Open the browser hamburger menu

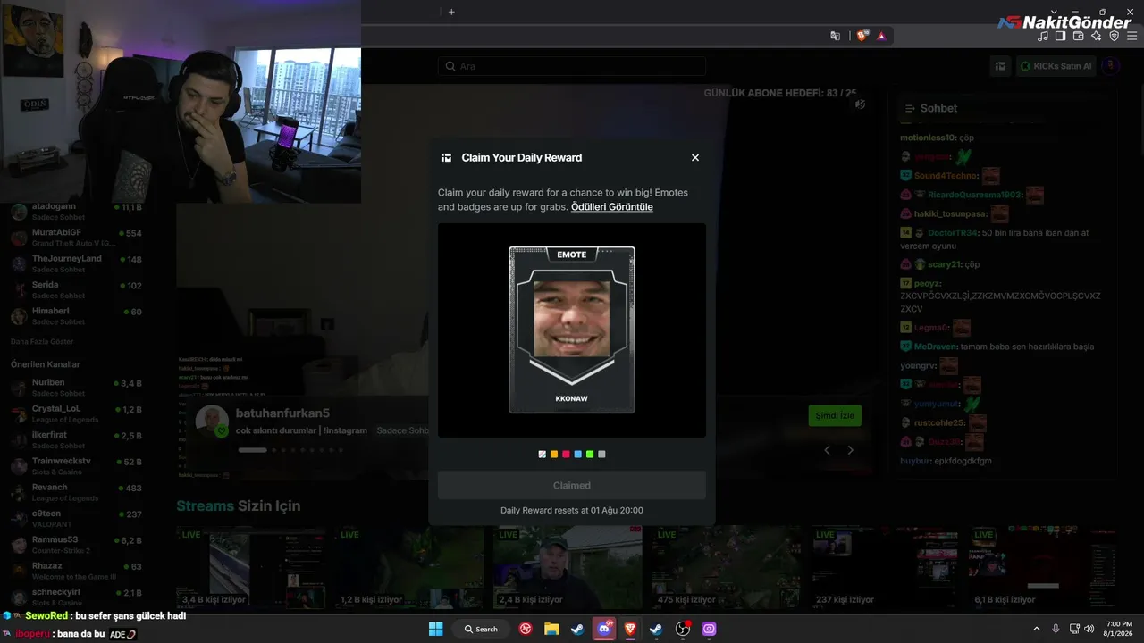(1132, 36)
